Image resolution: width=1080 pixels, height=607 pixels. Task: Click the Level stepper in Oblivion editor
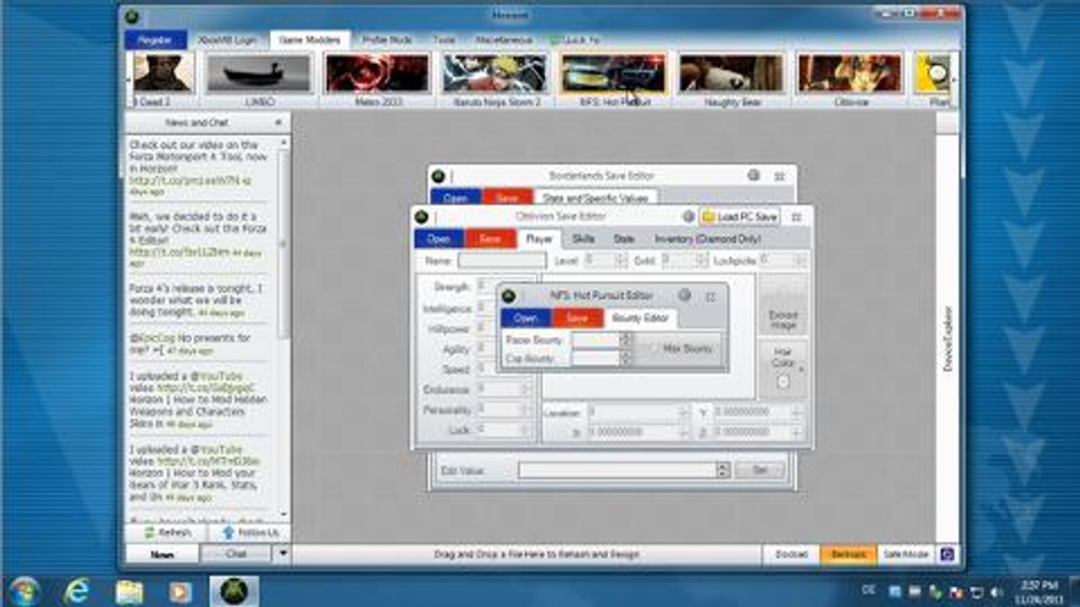(622, 261)
